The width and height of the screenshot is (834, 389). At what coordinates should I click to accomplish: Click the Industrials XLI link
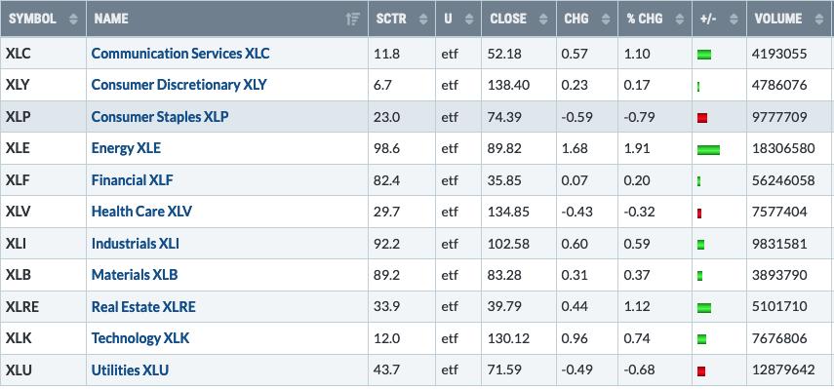tap(136, 244)
